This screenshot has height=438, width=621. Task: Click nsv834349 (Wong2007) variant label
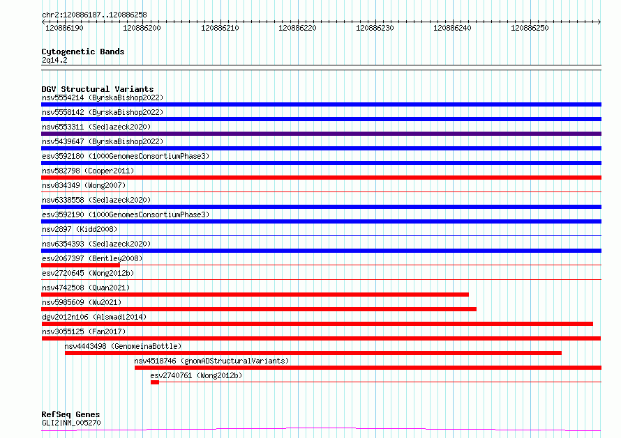pyautogui.click(x=84, y=185)
